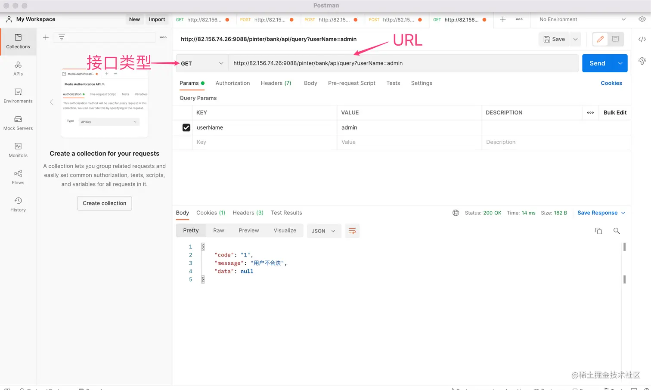Click the request URL input field
This screenshot has height=390, width=651.
[x=403, y=63]
